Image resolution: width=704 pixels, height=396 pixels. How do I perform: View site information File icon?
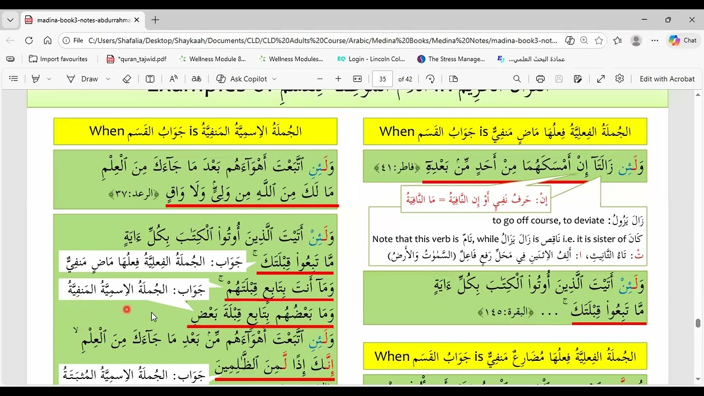[x=73, y=40]
